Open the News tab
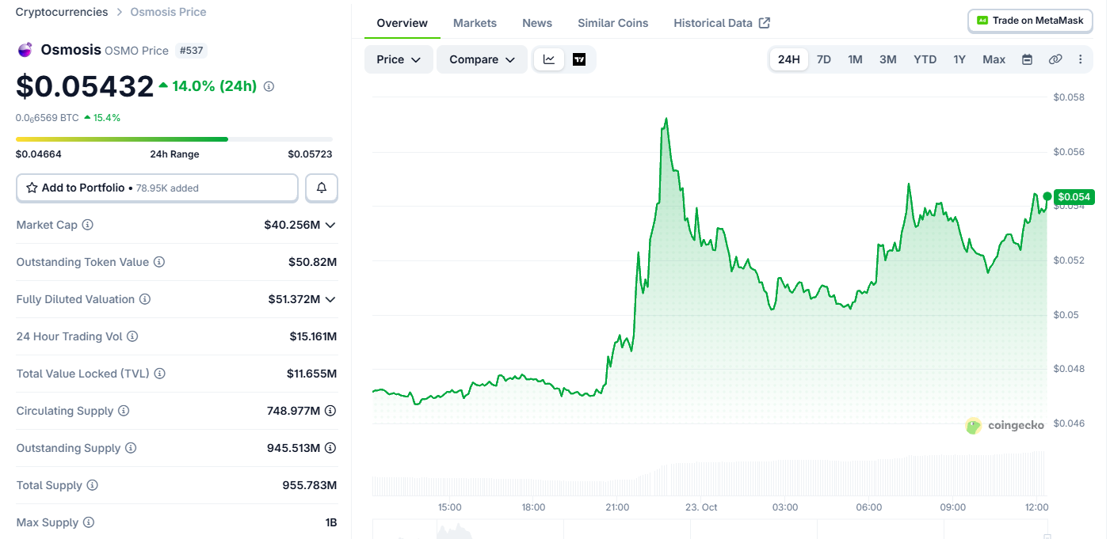 pos(537,23)
